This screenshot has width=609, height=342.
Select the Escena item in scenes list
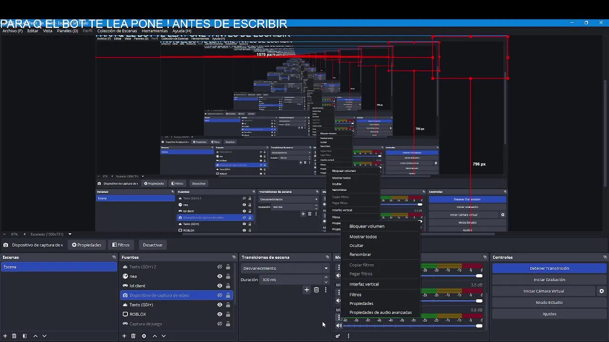(x=59, y=267)
